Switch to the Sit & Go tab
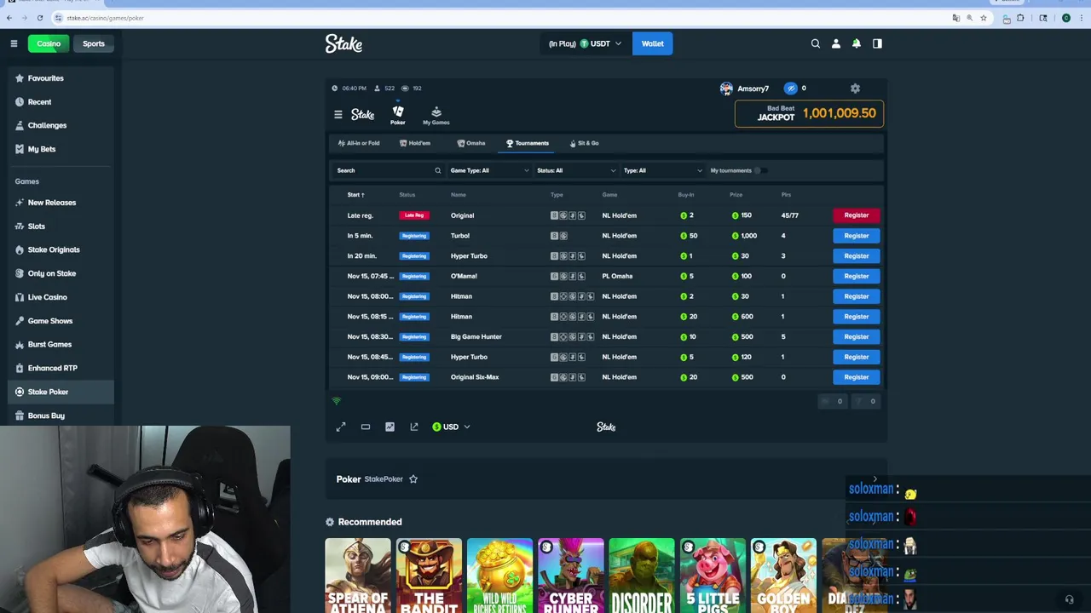This screenshot has width=1091, height=613. coord(585,143)
